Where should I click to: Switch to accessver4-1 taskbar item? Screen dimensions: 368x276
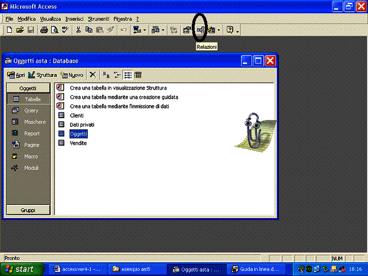pos(78,269)
